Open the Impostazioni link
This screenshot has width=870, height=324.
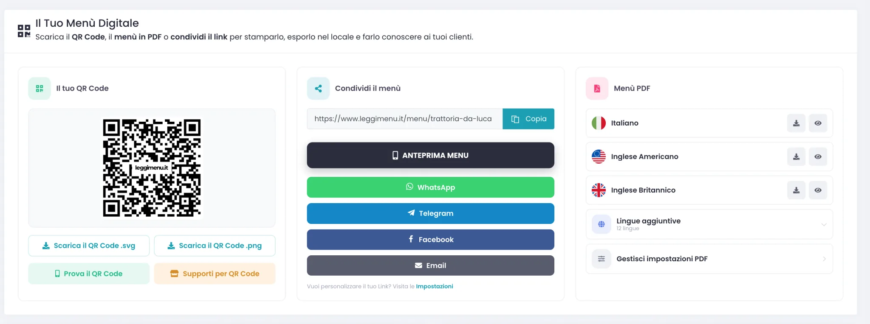point(434,286)
